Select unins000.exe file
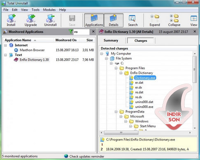 pyautogui.click(x=144, y=107)
